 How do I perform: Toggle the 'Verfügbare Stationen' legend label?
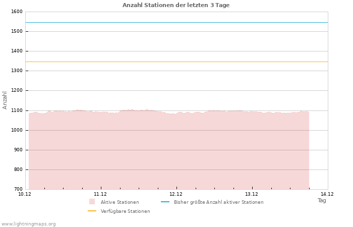(x=125, y=211)
